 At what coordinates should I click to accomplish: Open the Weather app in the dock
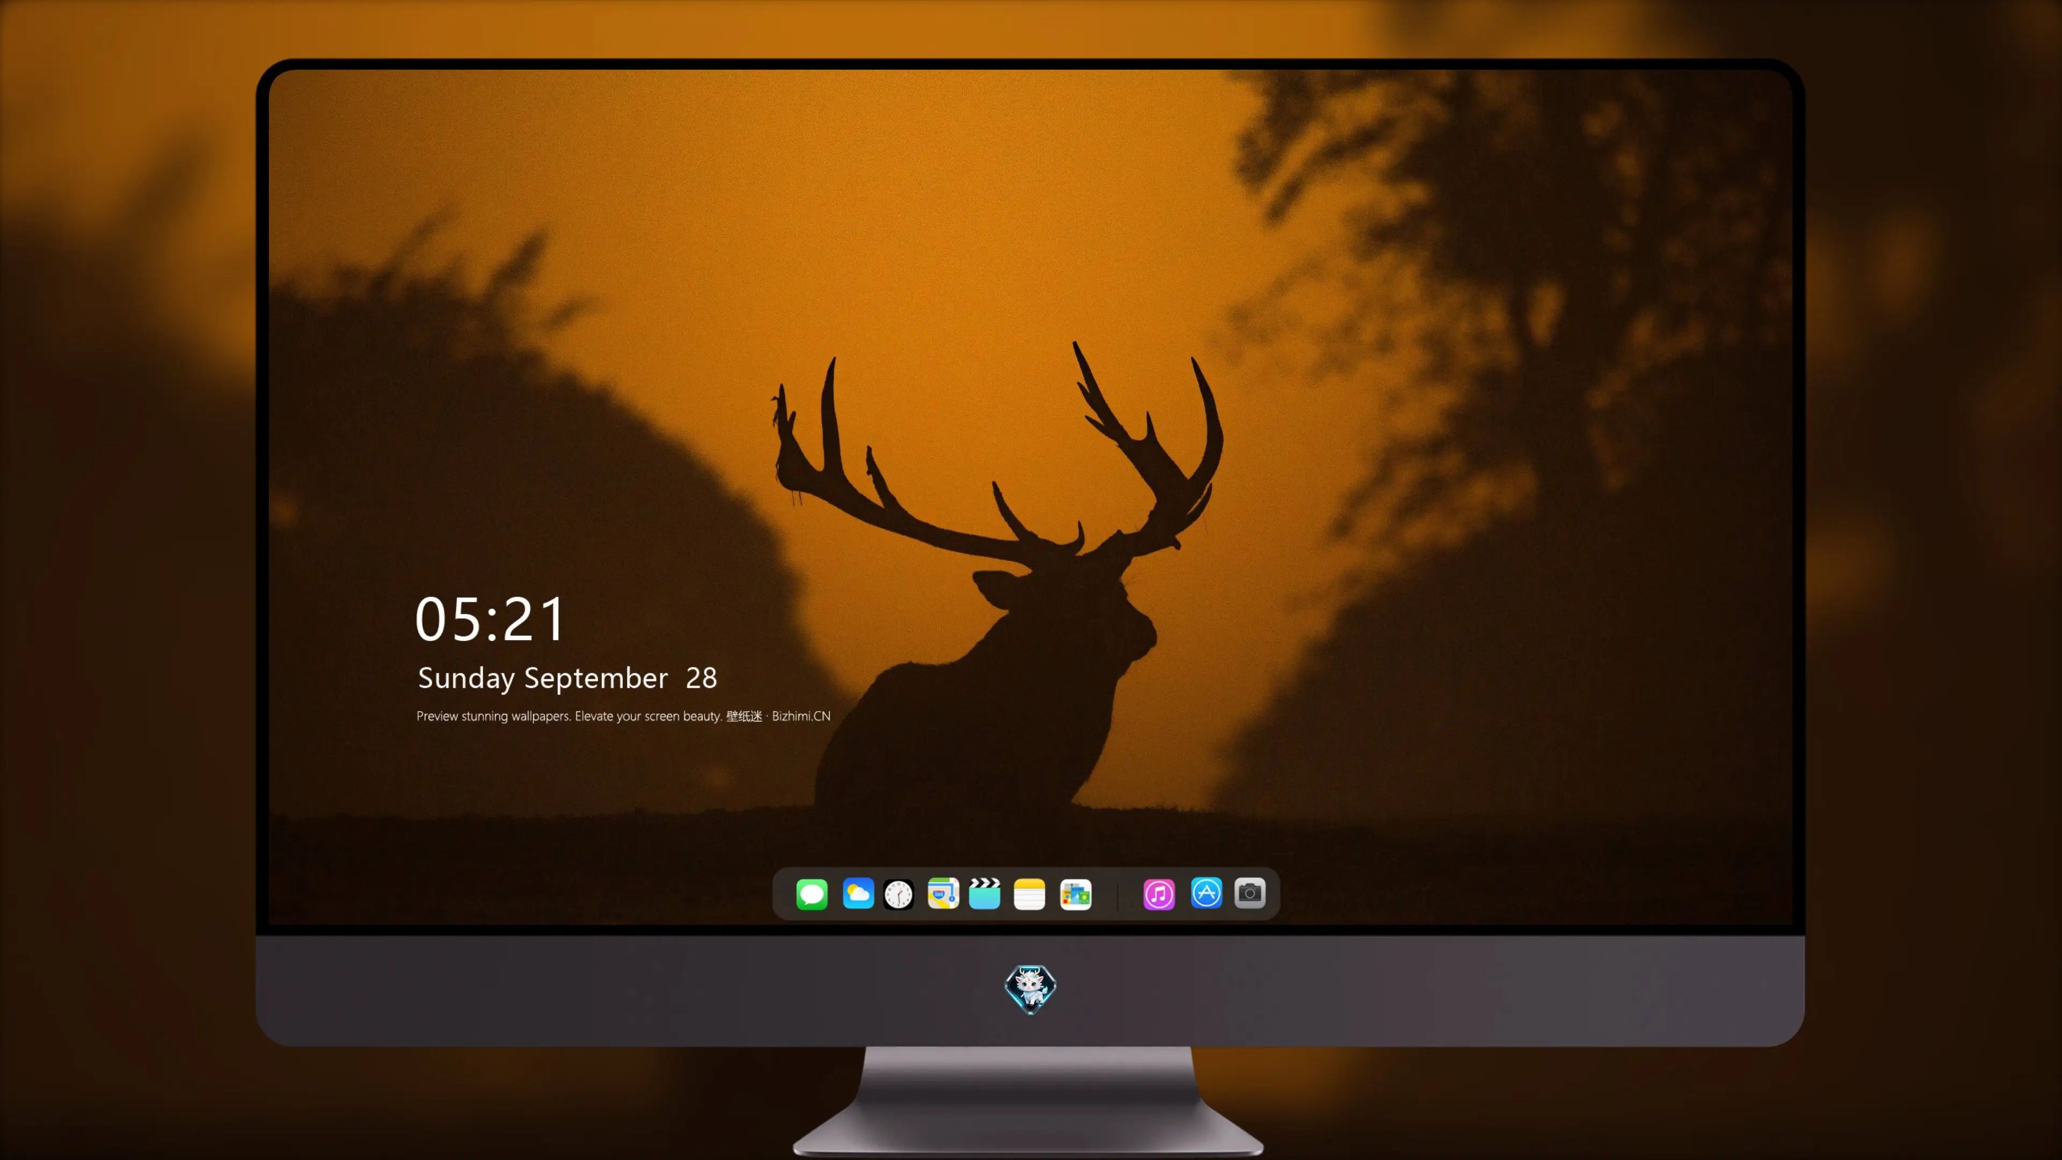coord(858,894)
